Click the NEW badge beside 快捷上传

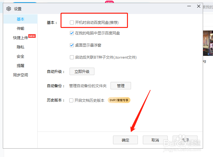(x=32, y=36)
